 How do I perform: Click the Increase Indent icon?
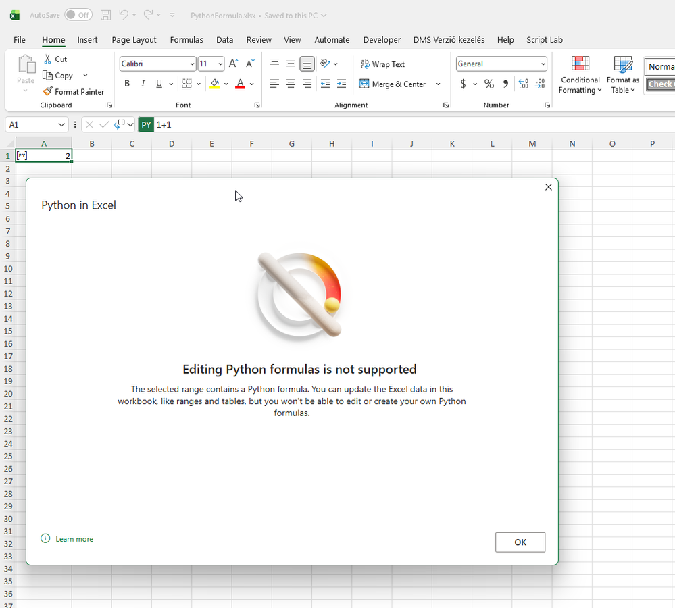341,84
